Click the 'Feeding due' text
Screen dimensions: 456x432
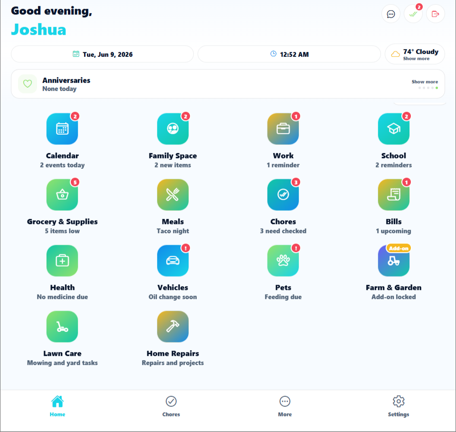283,297
